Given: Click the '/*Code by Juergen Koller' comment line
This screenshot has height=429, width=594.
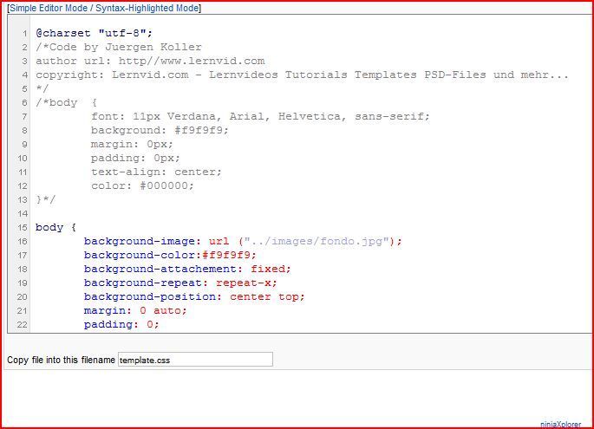Looking at the screenshot, I should pyautogui.click(x=119, y=48).
